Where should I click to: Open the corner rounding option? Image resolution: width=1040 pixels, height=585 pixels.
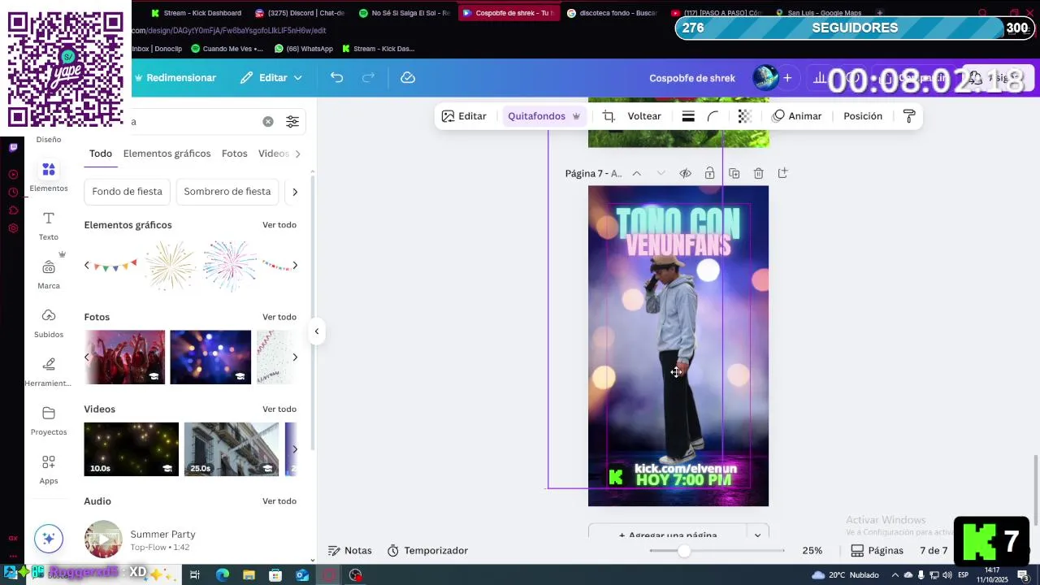[713, 116]
